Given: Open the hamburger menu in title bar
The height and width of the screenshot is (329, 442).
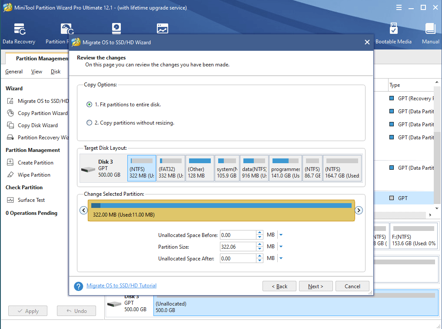Looking at the screenshot, I should [399, 8].
